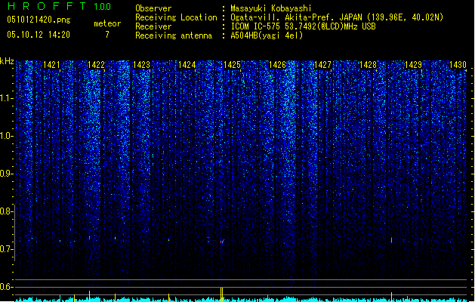The width and height of the screenshot is (475, 302).
Task: Click the meteor count label
Action: (107, 23)
